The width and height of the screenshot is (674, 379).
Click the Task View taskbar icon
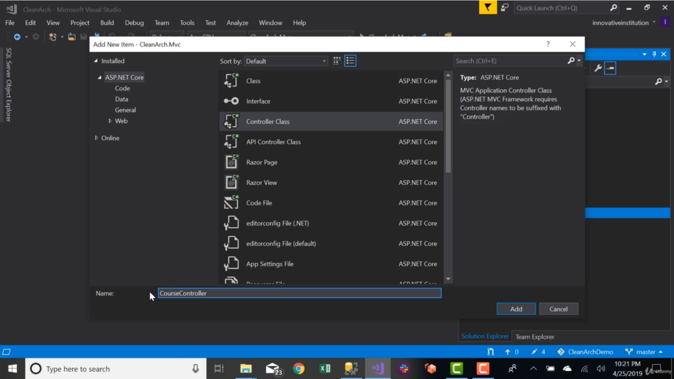(219, 369)
